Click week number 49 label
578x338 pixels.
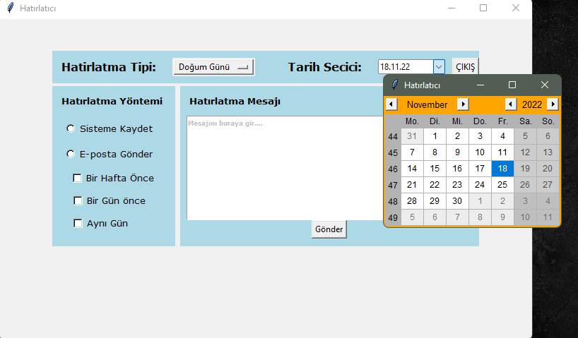tap(393, 217)
